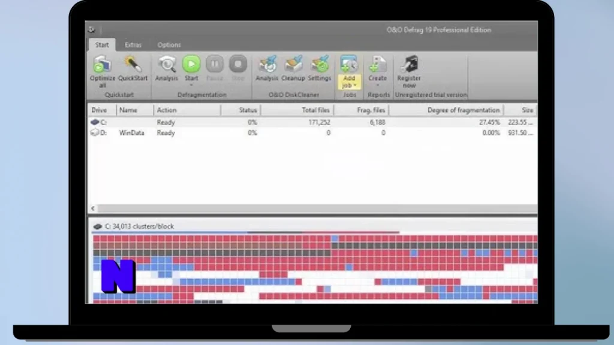Viewport: 614px width, 345px height.
Task: Click the Ready action in the C: row
Action: click(x=165, y=122)
